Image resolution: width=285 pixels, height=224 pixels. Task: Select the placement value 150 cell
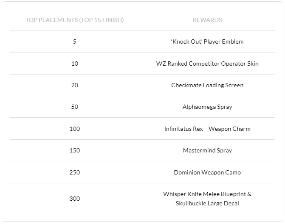[74, 150]
